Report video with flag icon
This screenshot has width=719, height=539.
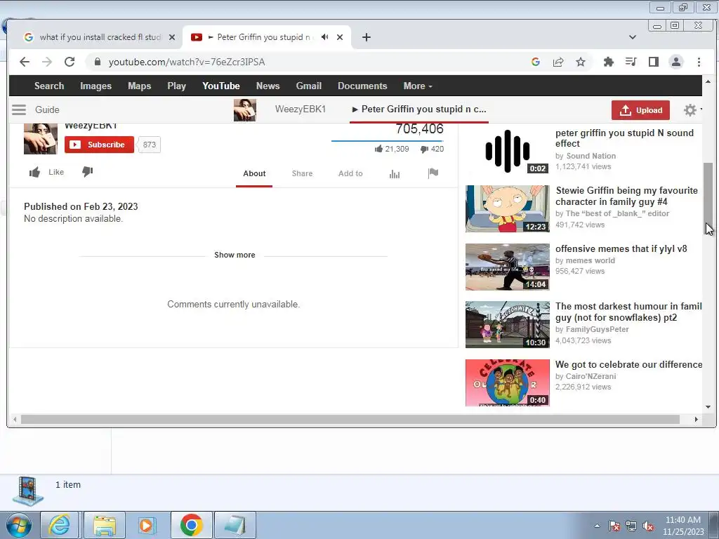pyautogui.click(x=433, y=173)
